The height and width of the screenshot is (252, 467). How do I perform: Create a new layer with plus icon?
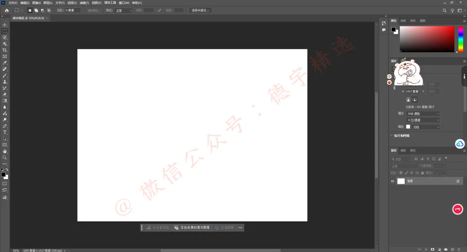pyautogui.click(x=452, y=249)
